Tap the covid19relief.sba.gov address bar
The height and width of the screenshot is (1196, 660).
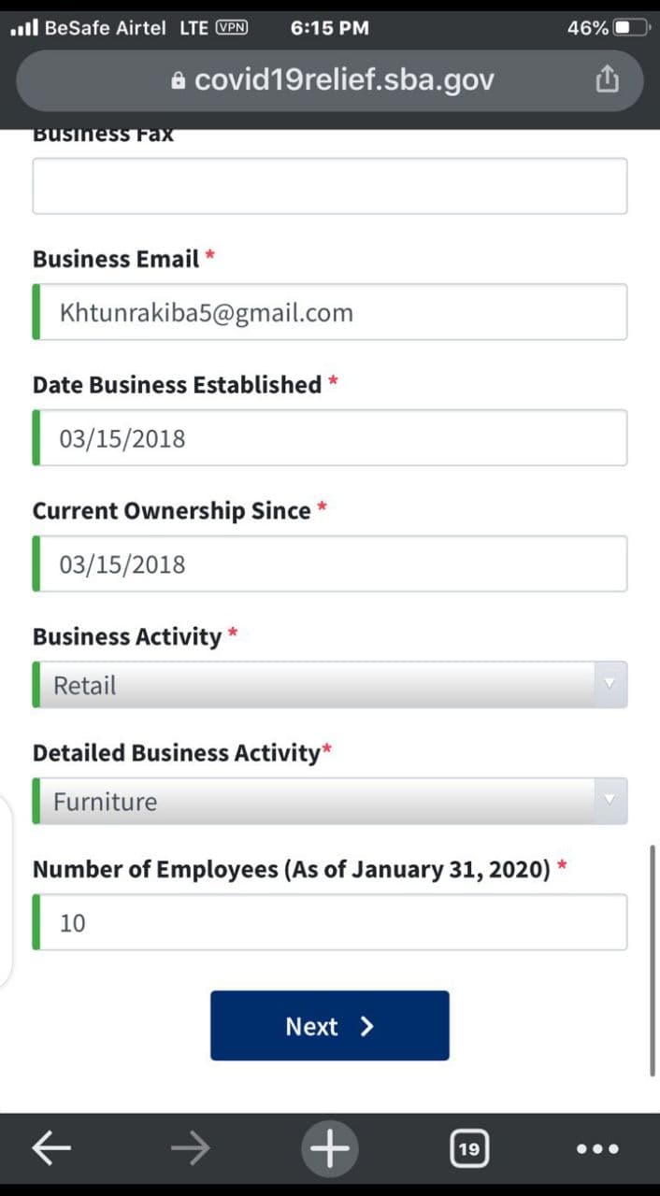(343, 80)
